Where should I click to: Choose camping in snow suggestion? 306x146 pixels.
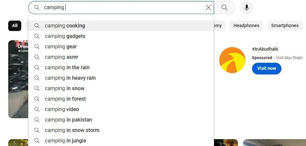[x=121, y=89]
